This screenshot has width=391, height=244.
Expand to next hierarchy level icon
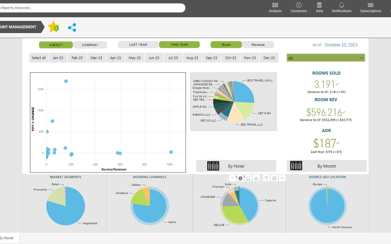coord(256,178)
